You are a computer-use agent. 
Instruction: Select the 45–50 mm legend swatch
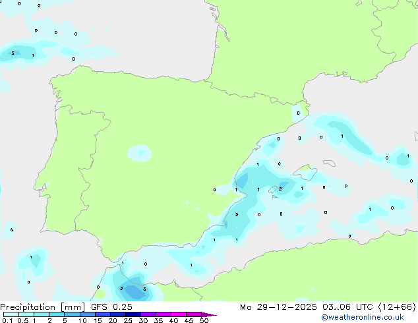(194, 314)
